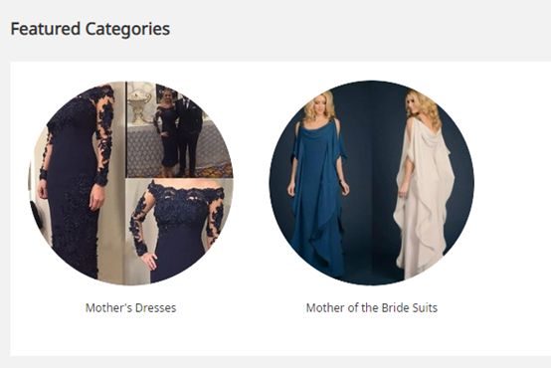Click the hand on hip in bodice photo

pos(149,262)
